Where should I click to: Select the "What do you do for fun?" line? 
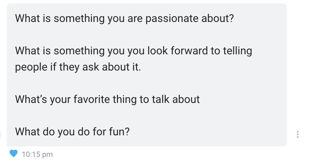(x=73, y=132)
